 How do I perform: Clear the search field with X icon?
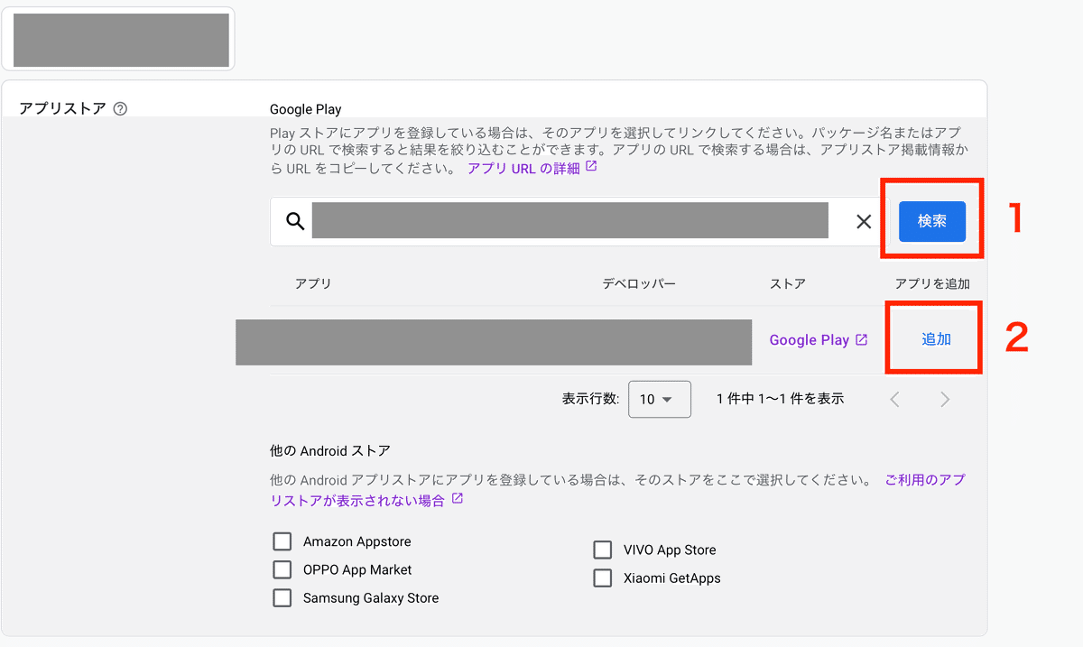click(x=864, y=221)
